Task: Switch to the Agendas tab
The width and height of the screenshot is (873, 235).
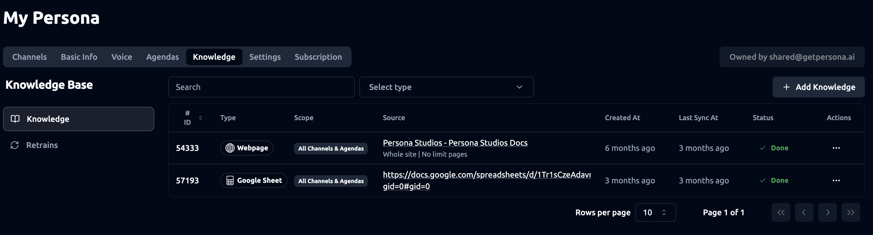Action: pyautogui.click(x=162, y=57)
